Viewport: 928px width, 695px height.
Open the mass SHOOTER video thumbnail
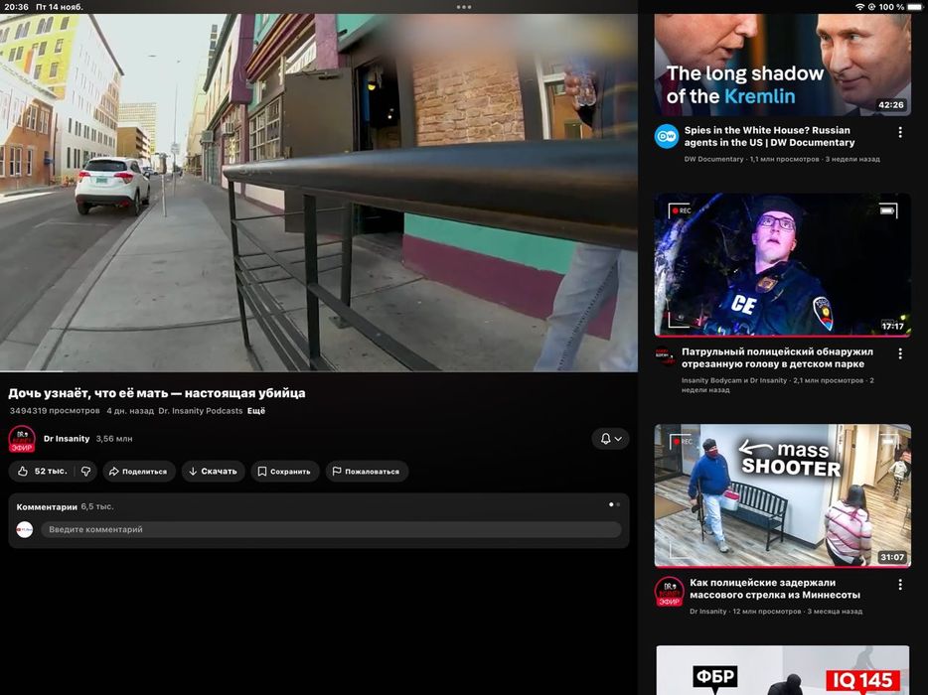pyautogui.click(x=782, y=495)
